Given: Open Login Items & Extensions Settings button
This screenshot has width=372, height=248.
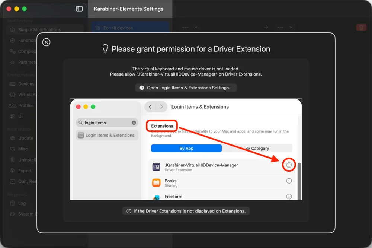Looking at the screenshot, I should 186,88.
